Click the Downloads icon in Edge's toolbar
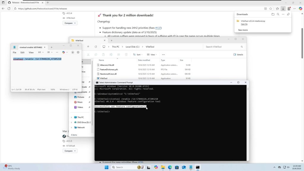Viewport: 304px width, 171px height. coord(283,9)
